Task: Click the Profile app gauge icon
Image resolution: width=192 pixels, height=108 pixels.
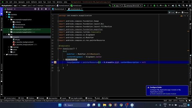Action: coord(161,5)
